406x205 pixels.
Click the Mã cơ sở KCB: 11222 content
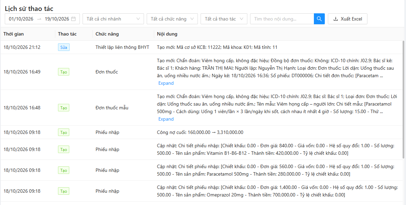pyautogui.click(x=217, y=47)
